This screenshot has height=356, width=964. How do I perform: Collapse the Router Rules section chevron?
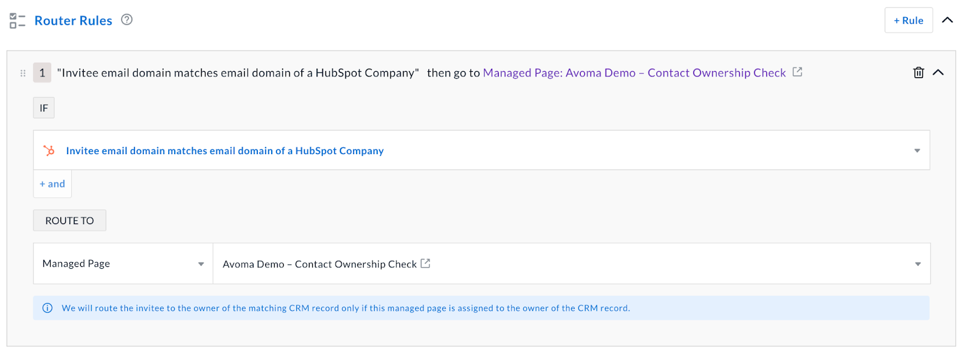point(947,20)
